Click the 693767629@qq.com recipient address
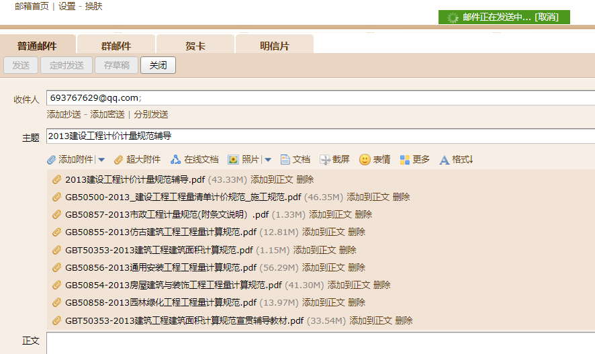Viewport: 595px width, 354px height. click(x=95, y=98)
